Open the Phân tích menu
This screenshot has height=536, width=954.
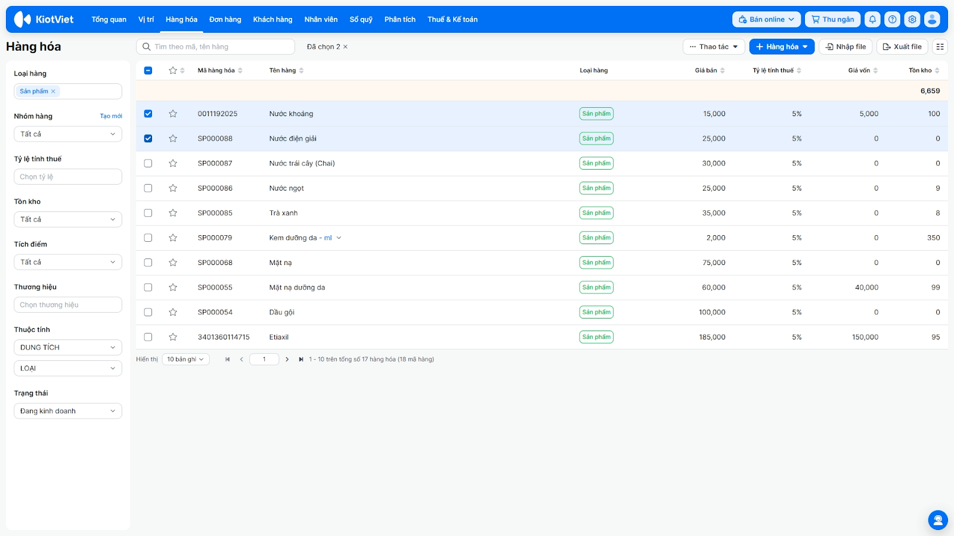[399, 20]
